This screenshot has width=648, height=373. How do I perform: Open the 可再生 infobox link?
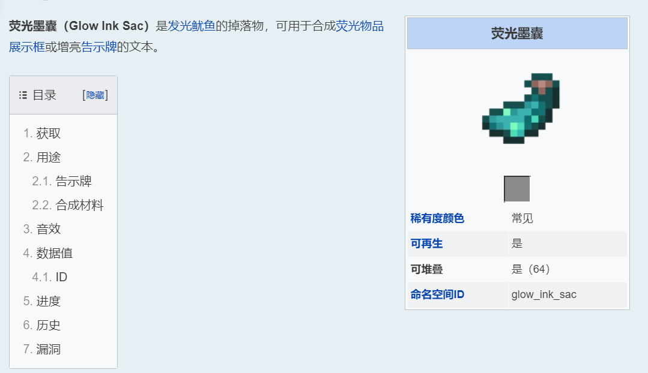(426, 244)
